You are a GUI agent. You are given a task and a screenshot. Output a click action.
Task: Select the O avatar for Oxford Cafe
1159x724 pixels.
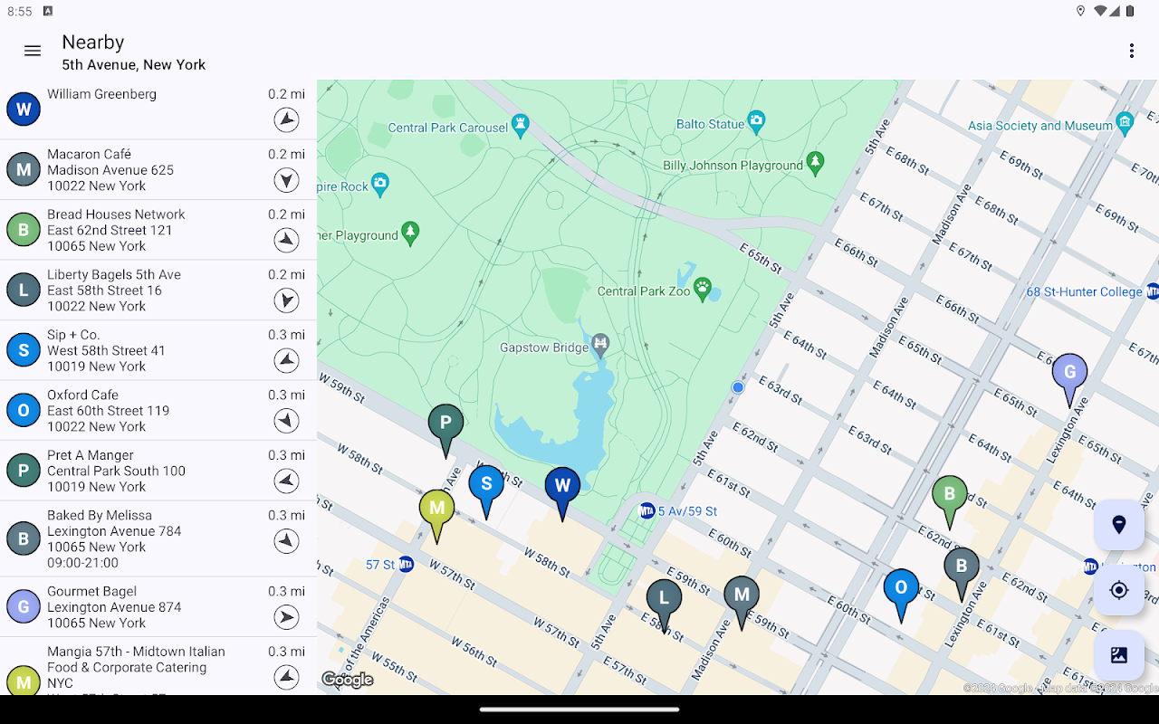tap(24, 410)
